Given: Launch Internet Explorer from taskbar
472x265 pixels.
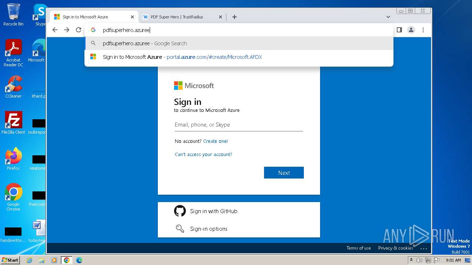Looking at the screenshot, I should pyautogui.click(x=29, y=260).
